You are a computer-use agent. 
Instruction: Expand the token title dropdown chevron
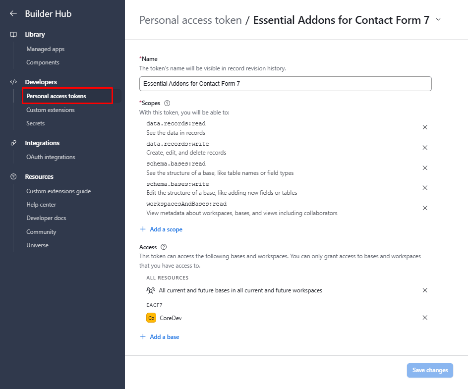(x=438, y=20)
